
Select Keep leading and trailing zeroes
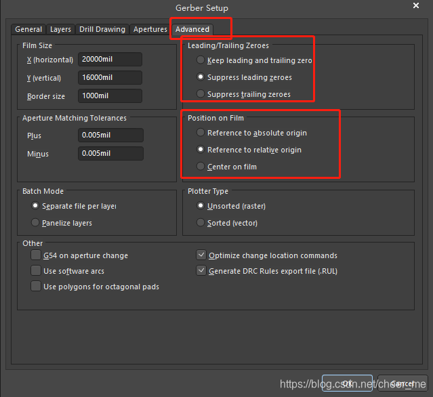pos(201,60)
